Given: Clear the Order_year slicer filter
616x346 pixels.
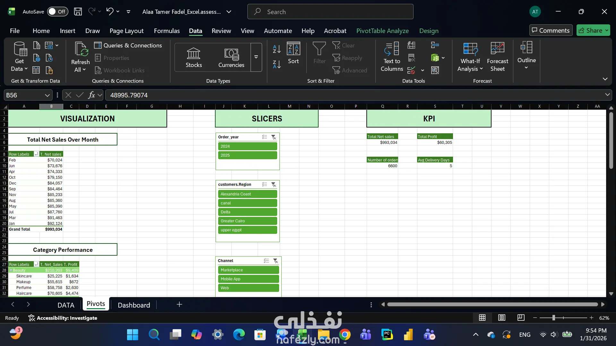Looking at the screenshot, I should 274,137.
